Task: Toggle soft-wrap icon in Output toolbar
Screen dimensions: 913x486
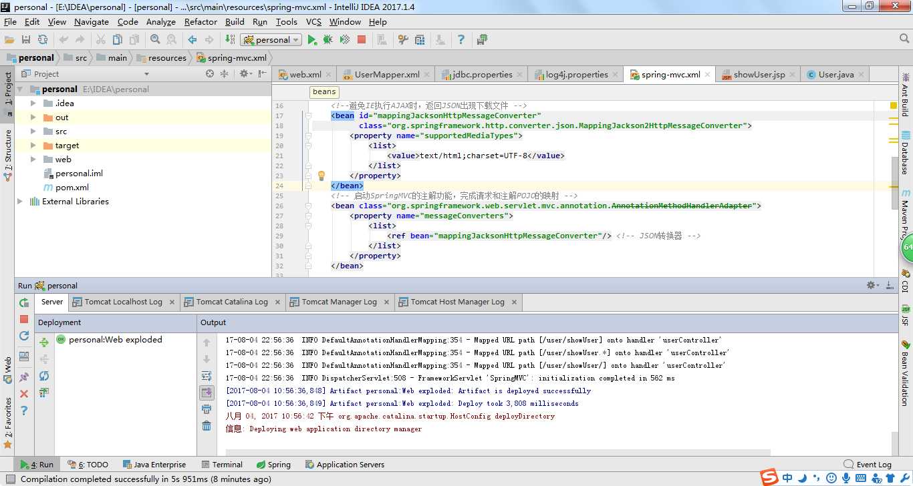Action: click(x=207, y=375)
